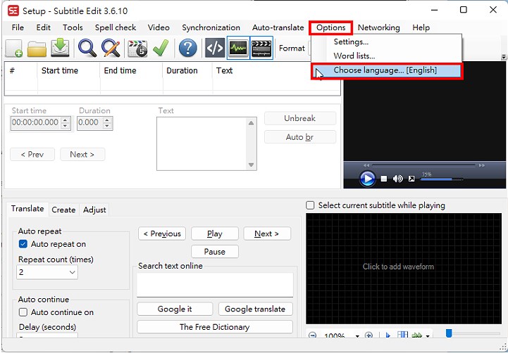Screen dimensions: 508x353
Task: Open Help via the blue question mark icon
Action: [187, 48]
